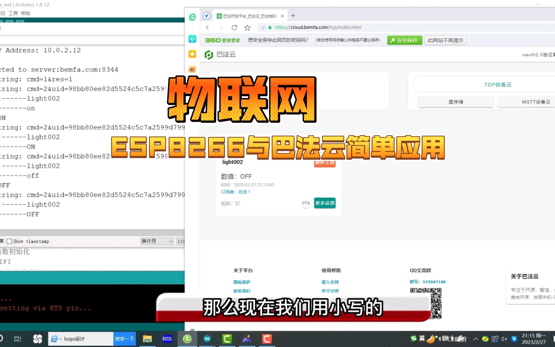The width and height of the screenshot is (555, 347).
Task: Show hidden system tray icons
Action: click(x=476, y=339)
